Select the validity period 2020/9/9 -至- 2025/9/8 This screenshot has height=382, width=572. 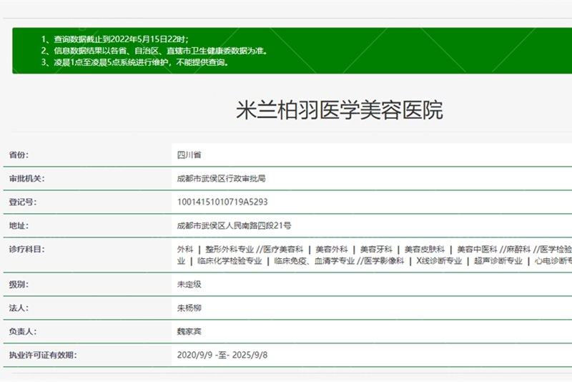pos(222,355)
